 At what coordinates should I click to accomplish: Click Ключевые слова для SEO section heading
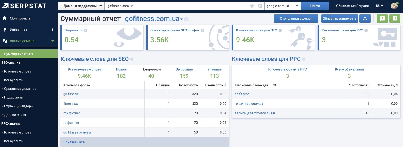94,59
